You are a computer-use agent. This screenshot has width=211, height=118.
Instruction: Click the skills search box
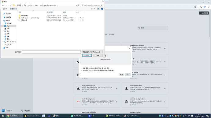153,28
